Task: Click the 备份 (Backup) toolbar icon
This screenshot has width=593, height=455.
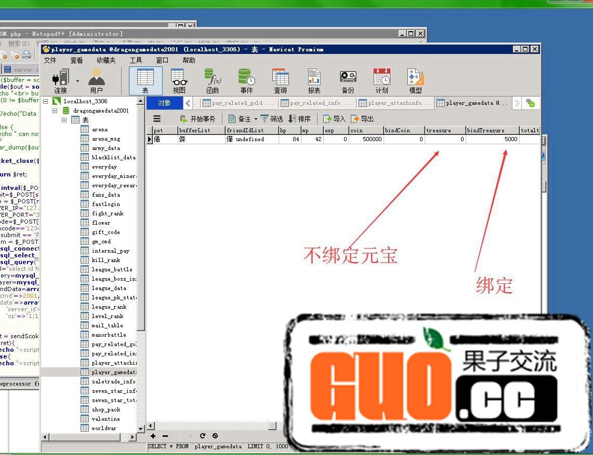Action: (x=348, y=80)
